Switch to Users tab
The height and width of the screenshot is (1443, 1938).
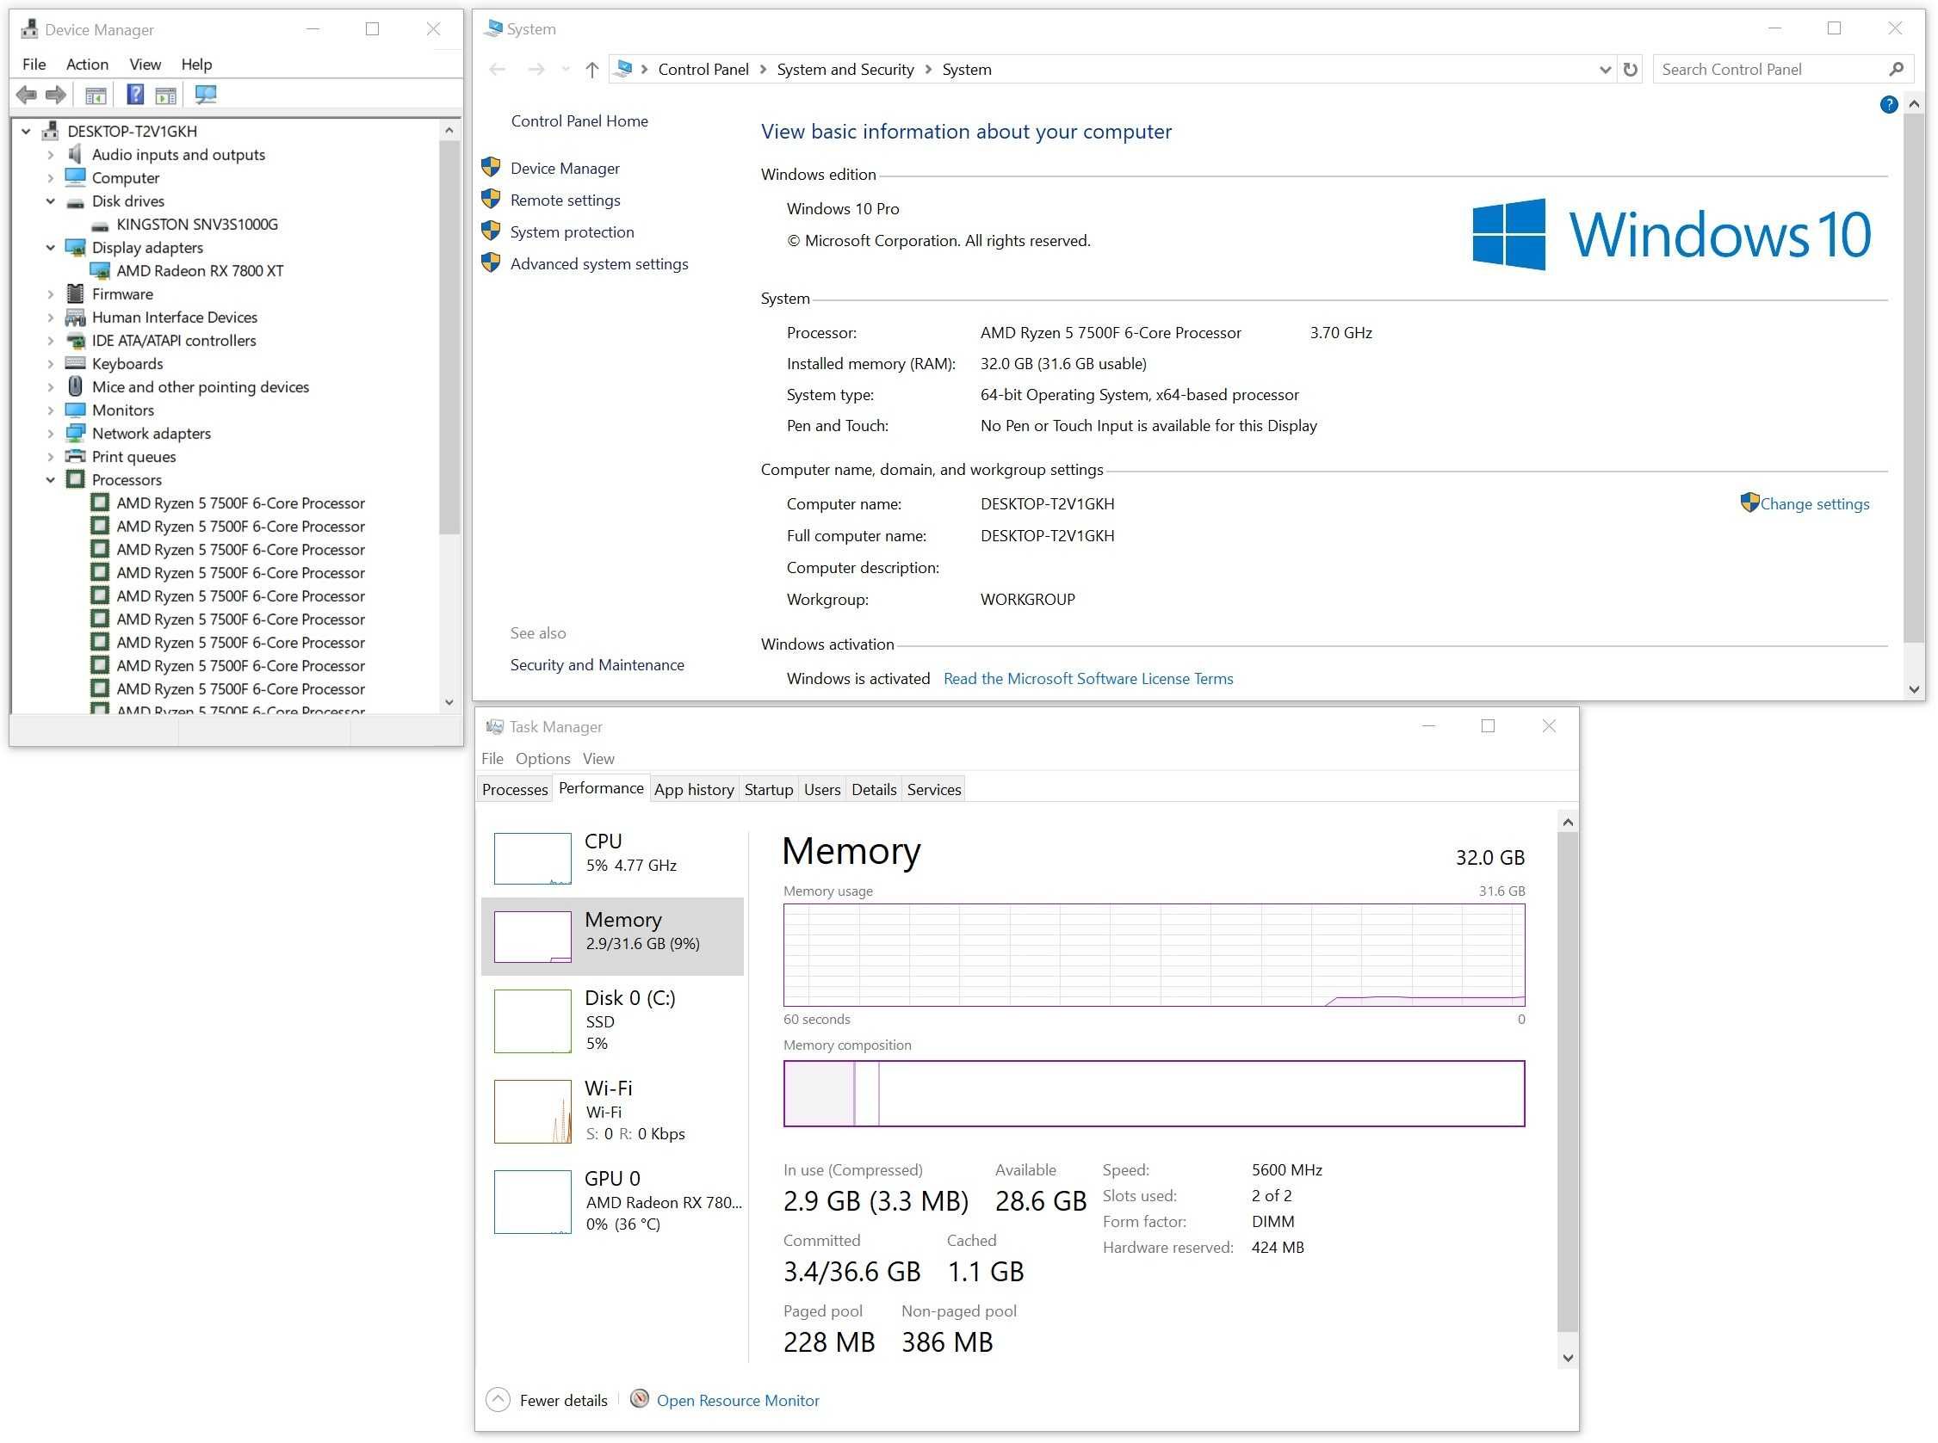(x=822, y=790)
